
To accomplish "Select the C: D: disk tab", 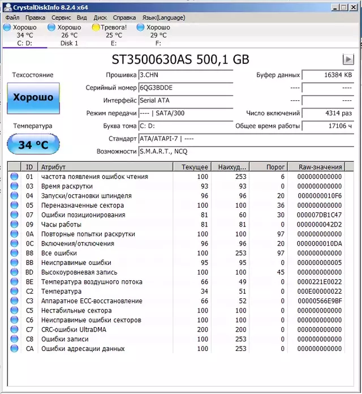I will click(24, 35).
